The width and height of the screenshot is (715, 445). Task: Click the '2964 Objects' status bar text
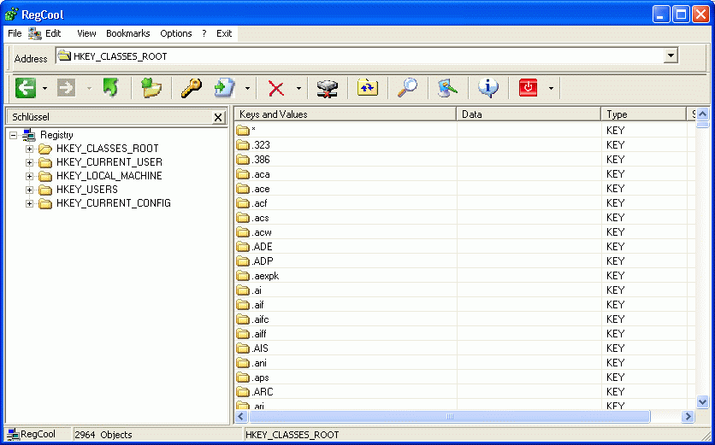pos(103,435)
